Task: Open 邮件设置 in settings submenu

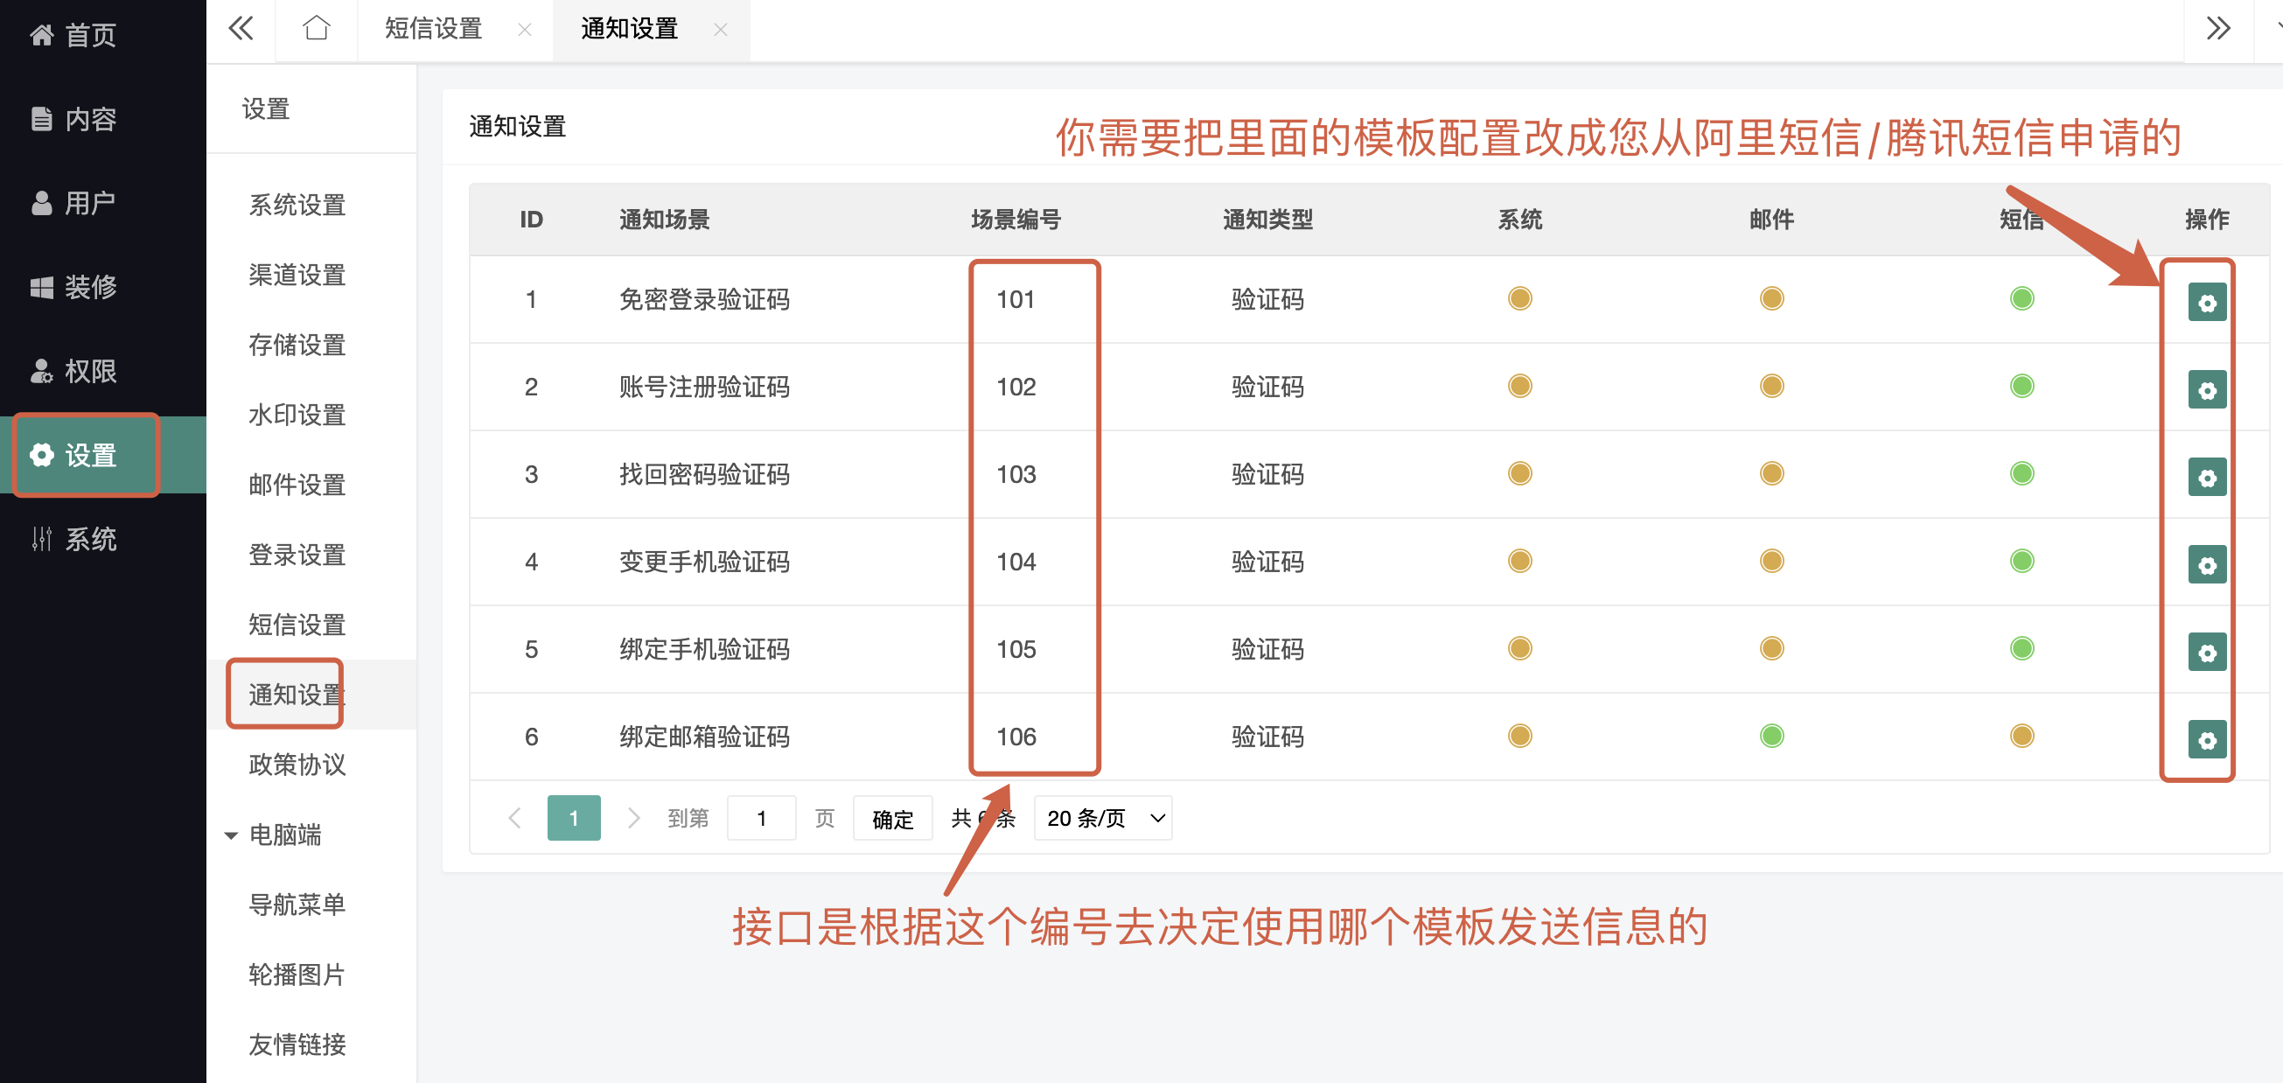Action: point(297,485)
